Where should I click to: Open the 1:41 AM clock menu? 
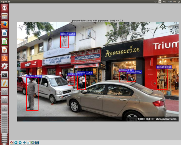(x=171, y=2)
